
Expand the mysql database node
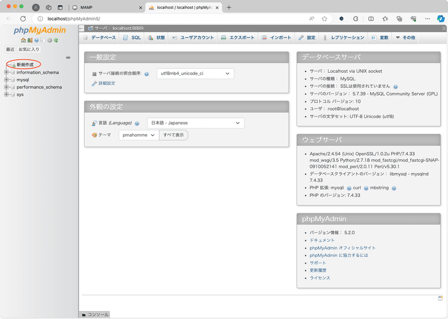tap(6, 80)
